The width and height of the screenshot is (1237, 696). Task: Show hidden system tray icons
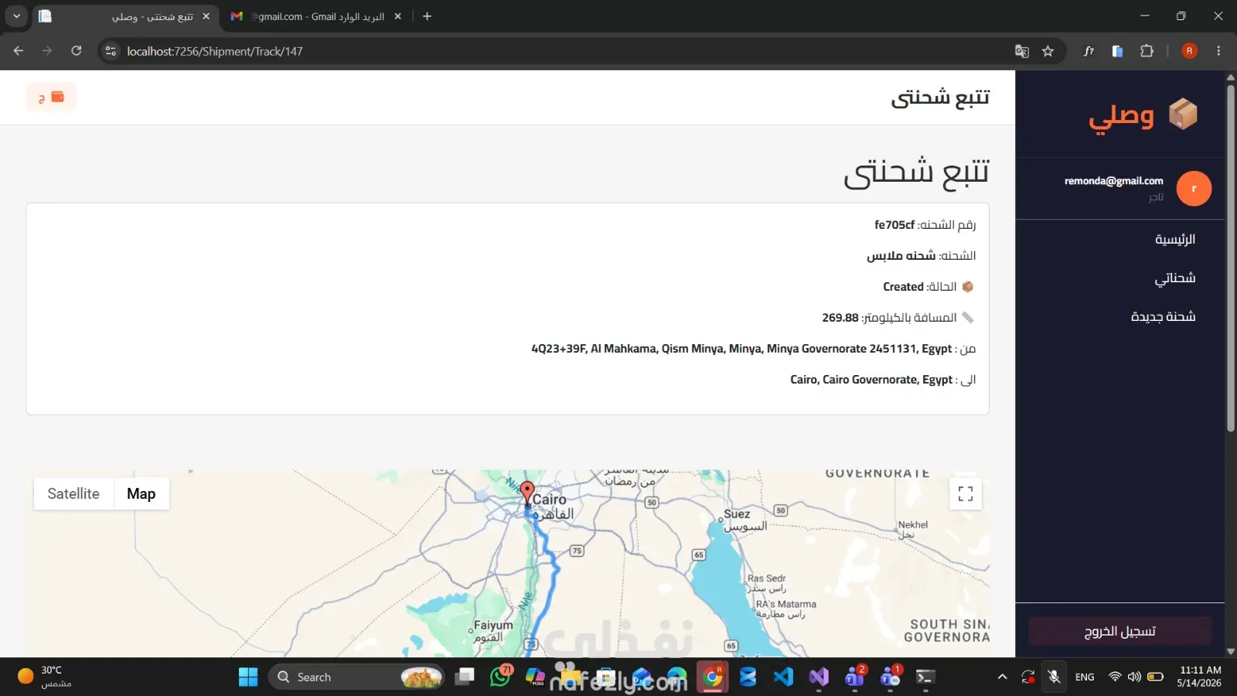point(1002,677)
